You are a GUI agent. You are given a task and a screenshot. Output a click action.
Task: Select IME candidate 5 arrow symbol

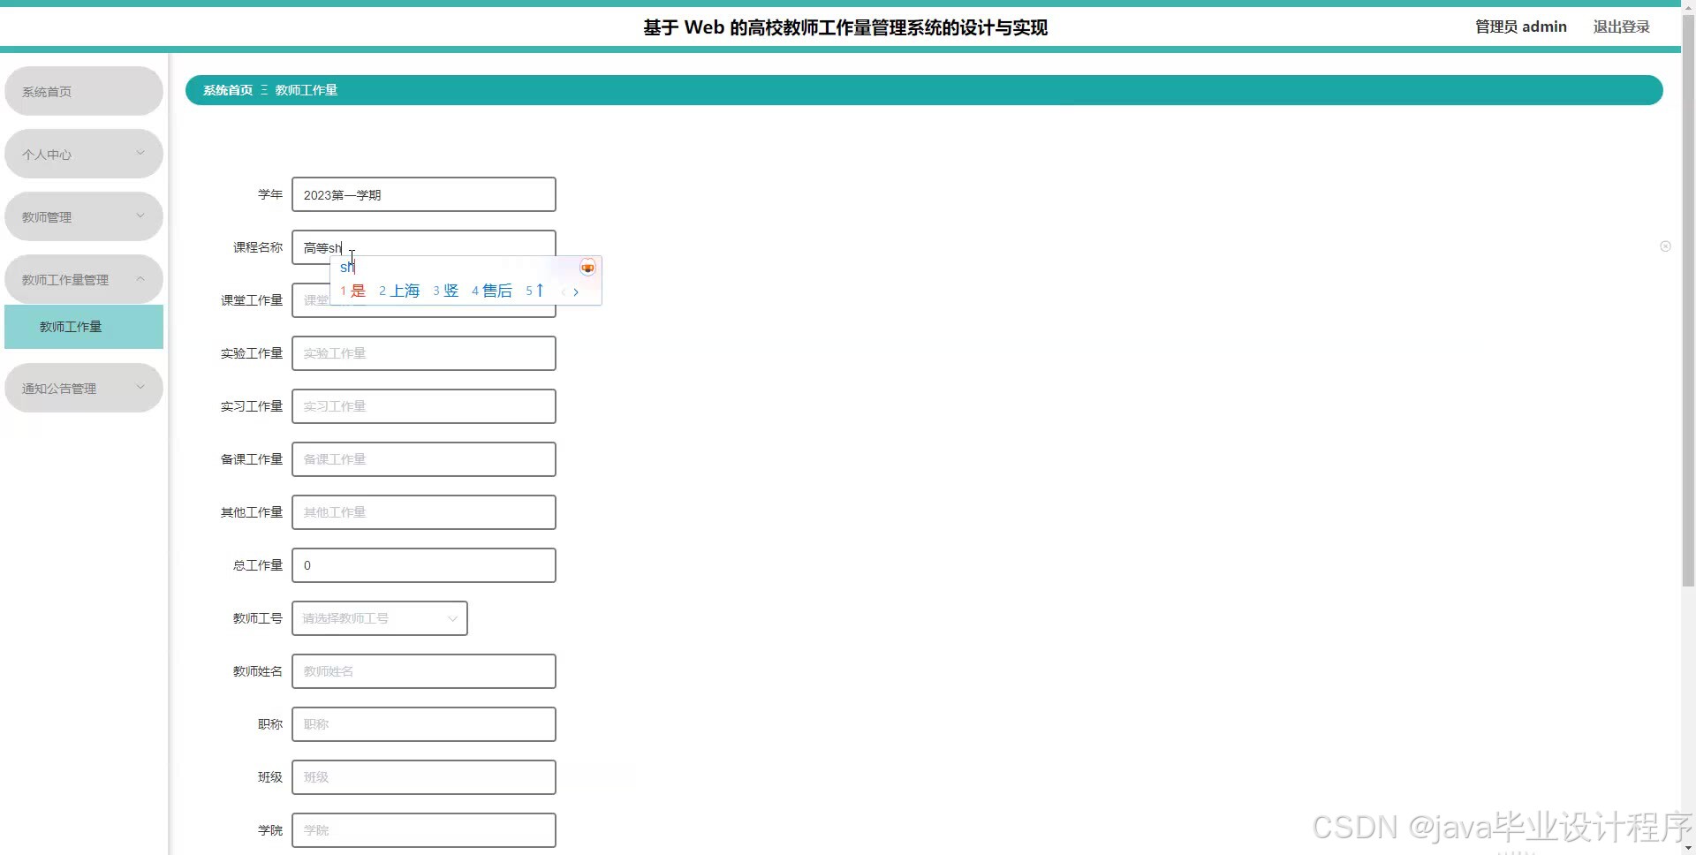pyautogui.click(x=535, y=291)
